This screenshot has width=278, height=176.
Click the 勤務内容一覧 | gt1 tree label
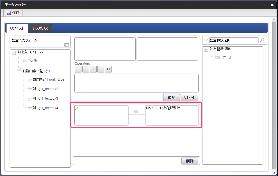[x=36, y=71]
